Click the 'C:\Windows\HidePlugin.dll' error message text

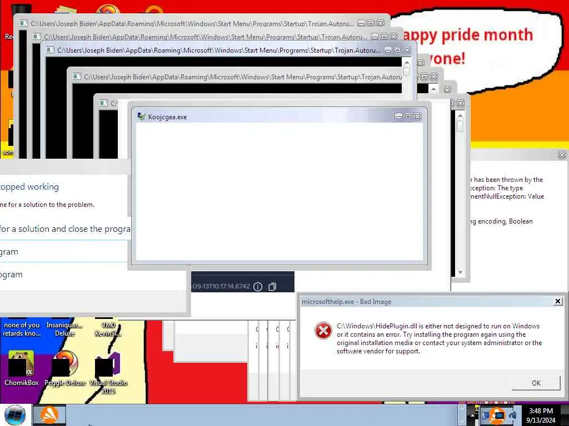tap(439, 338)
